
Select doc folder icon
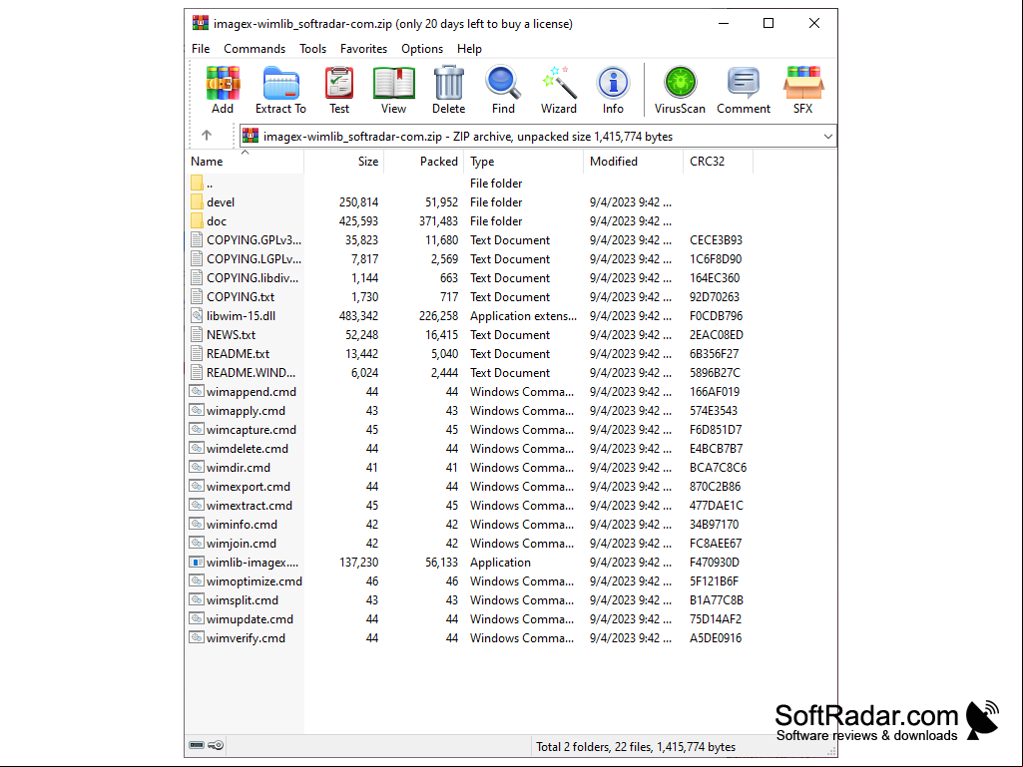[197, 220]
